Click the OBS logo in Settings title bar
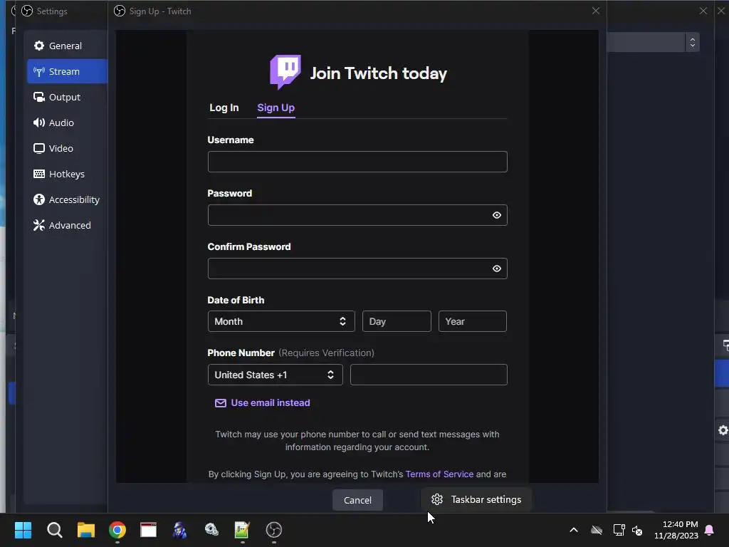Viewport: 729px width, 547px height. click(27, 11)
